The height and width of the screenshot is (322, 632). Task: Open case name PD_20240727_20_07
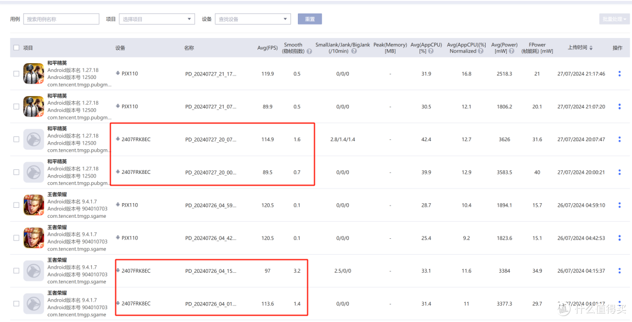coord(211,139)
